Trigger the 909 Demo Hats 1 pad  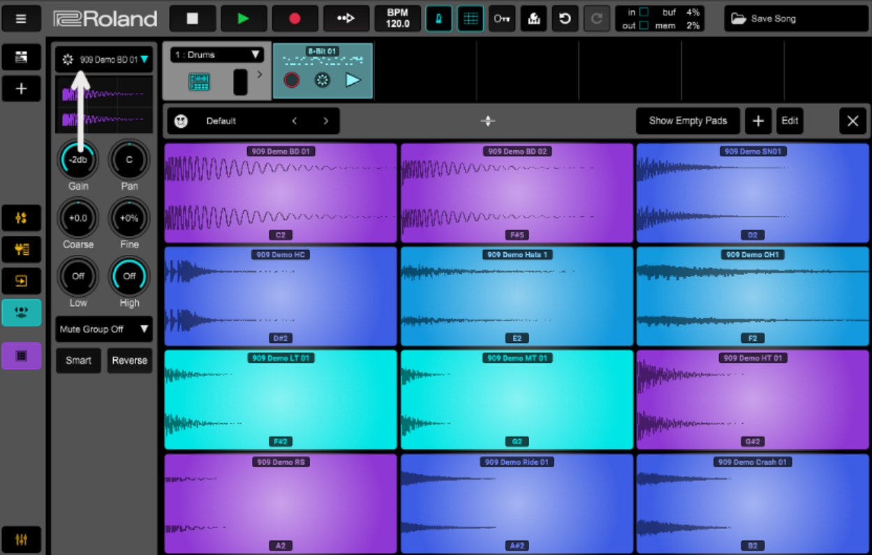[517, 297]
